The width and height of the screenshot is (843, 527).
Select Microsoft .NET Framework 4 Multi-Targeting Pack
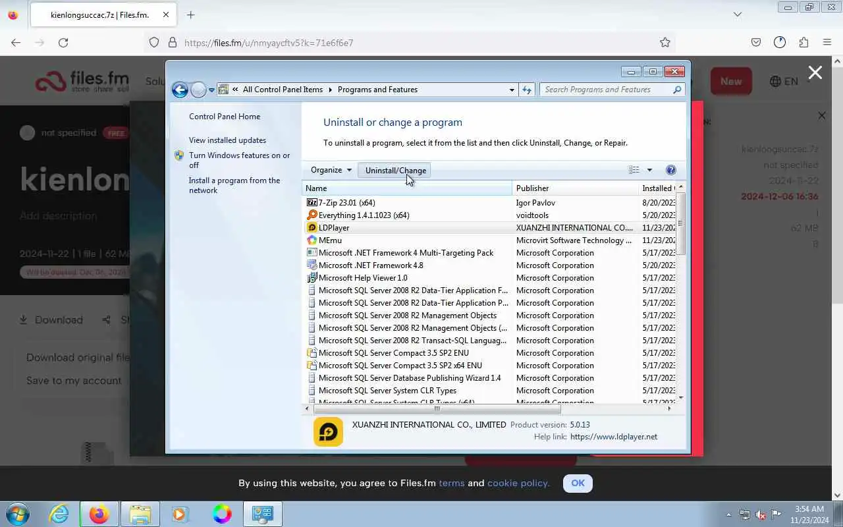click(406, 253)
